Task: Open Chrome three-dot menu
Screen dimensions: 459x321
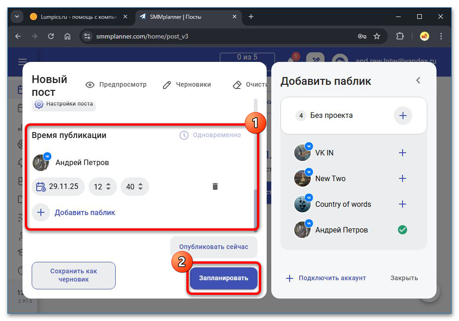Action: tap(441, 36)
